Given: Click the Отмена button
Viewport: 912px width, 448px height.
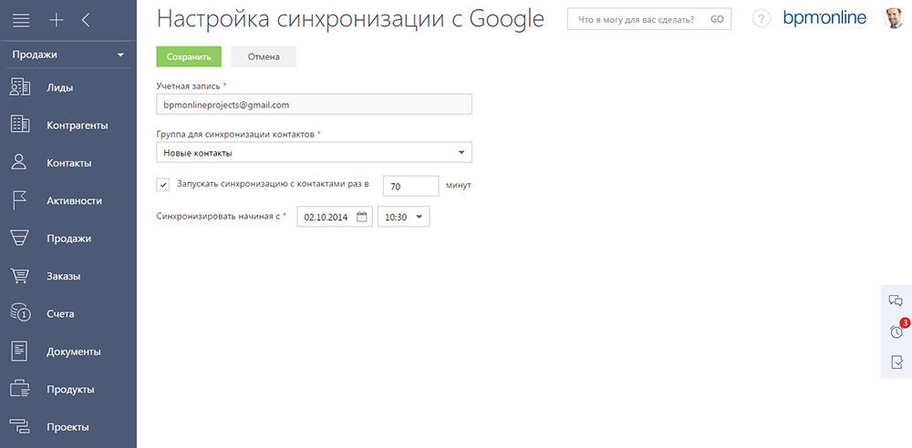Looking at the screenshot, I should coord(264,57).
